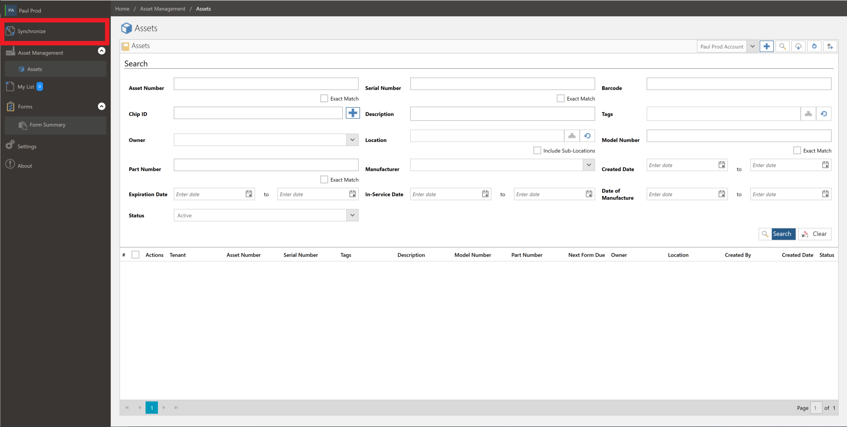Open Form Summary in the sidebar
This screenshot has height=427, width=847.
tap(56, 125)
